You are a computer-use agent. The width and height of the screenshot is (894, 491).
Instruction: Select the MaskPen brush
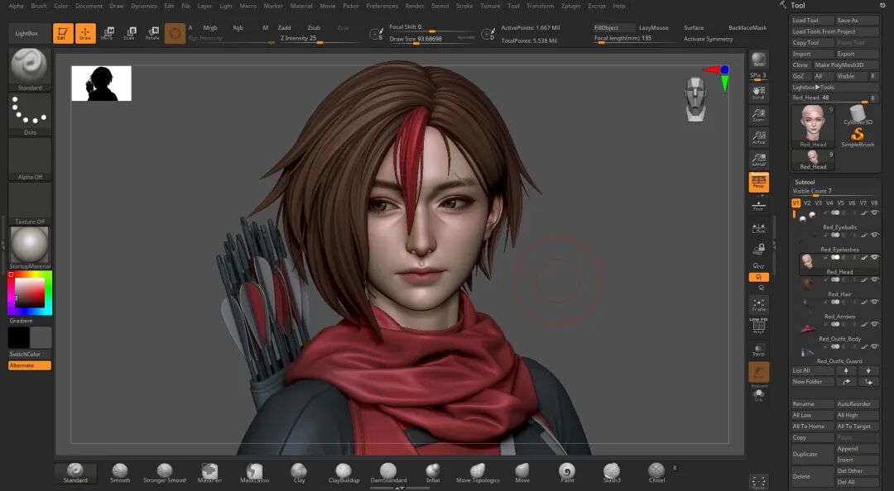coord(209,473)
